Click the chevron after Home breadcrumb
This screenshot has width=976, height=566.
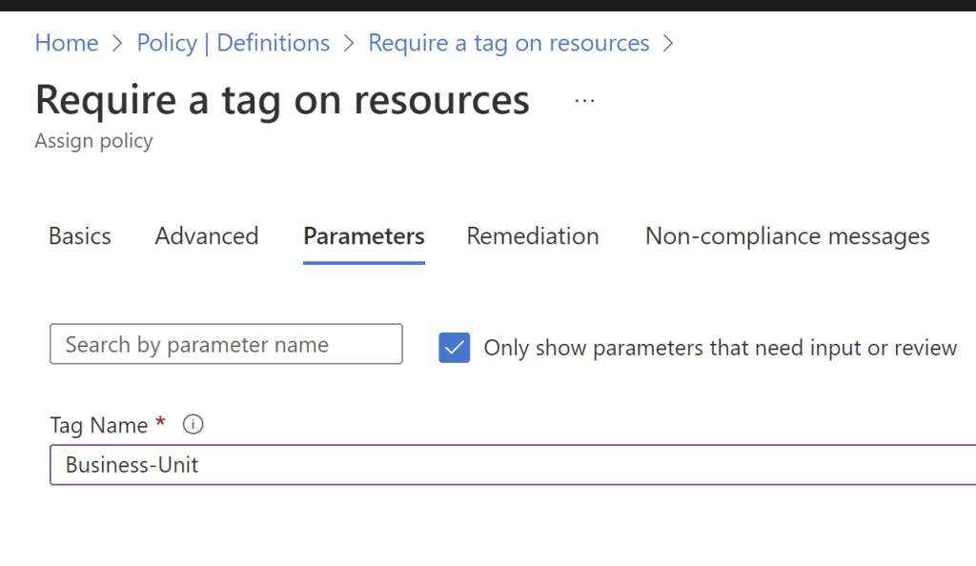point(117,44)
